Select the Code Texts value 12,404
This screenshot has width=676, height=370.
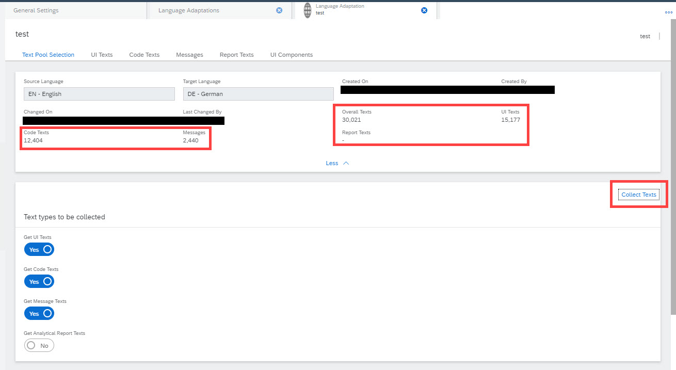coord(33,140)
